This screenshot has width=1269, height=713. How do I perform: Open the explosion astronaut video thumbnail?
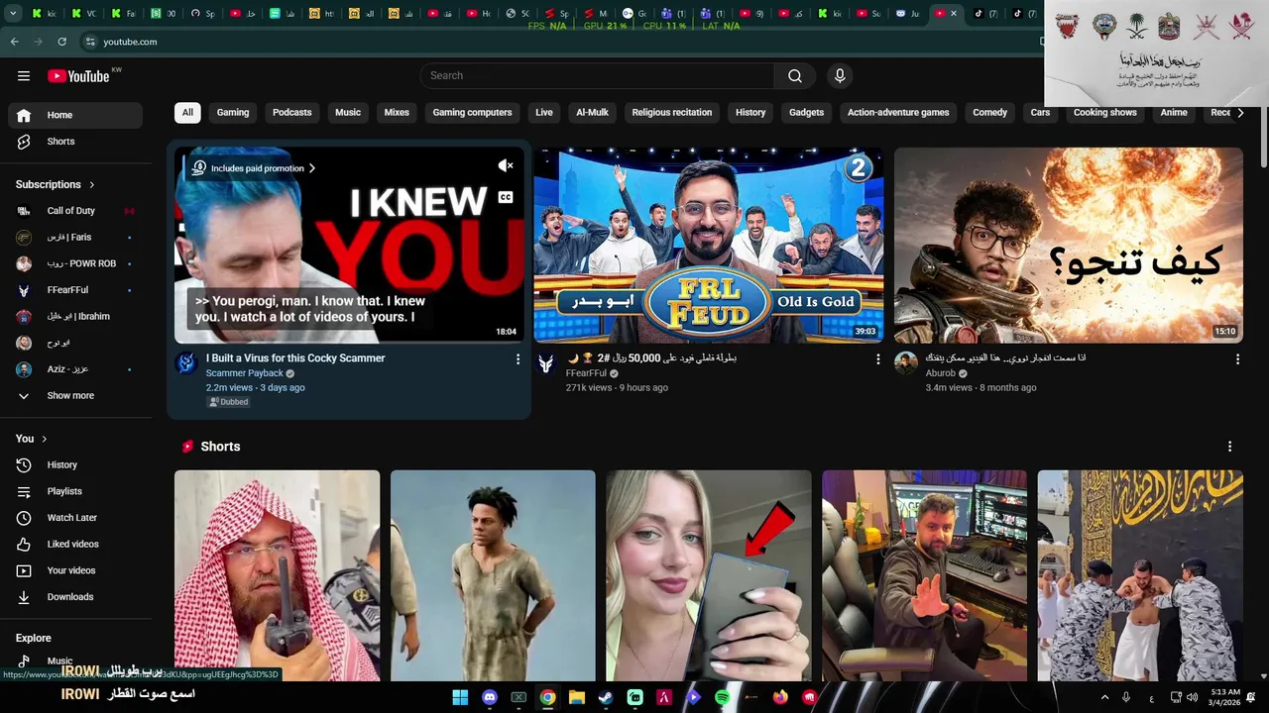point(1069,246)
